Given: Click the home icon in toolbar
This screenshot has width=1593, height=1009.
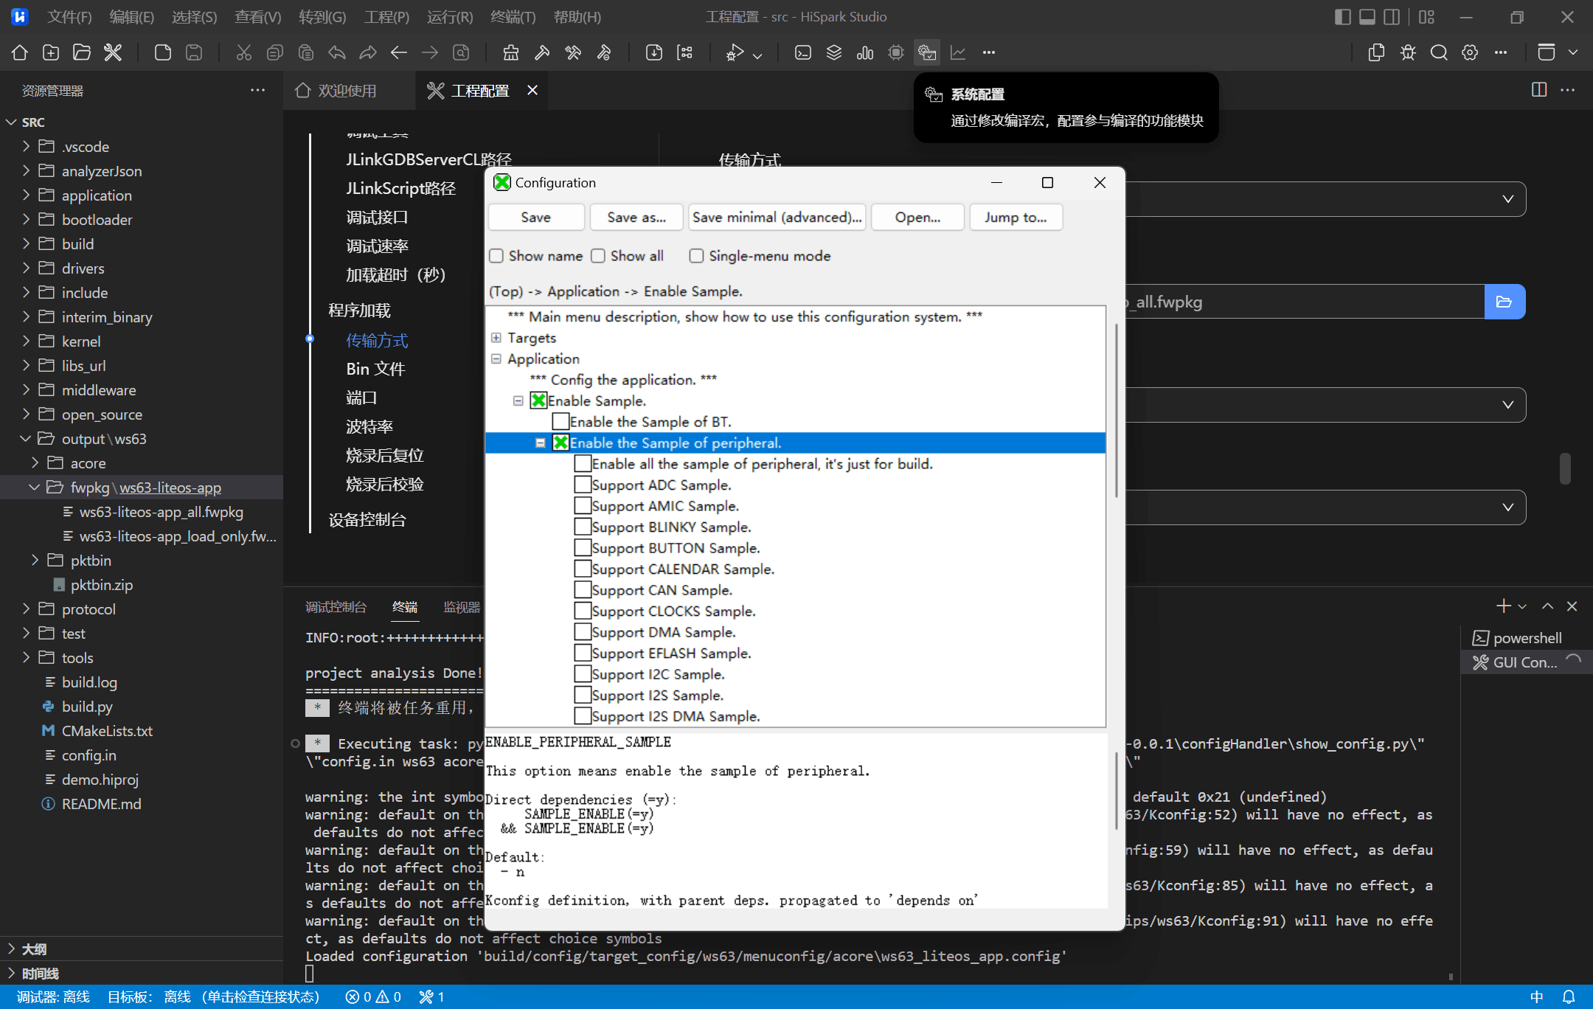Looking at the screenshot, I should [20, 52].
